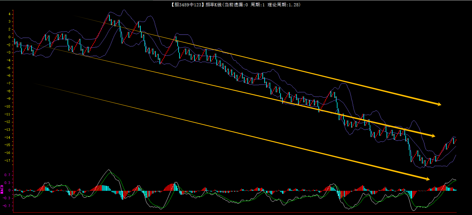Click the y-axis label "-5"
This screenshot has width=472, height=215.
click(x=8, y=68)
